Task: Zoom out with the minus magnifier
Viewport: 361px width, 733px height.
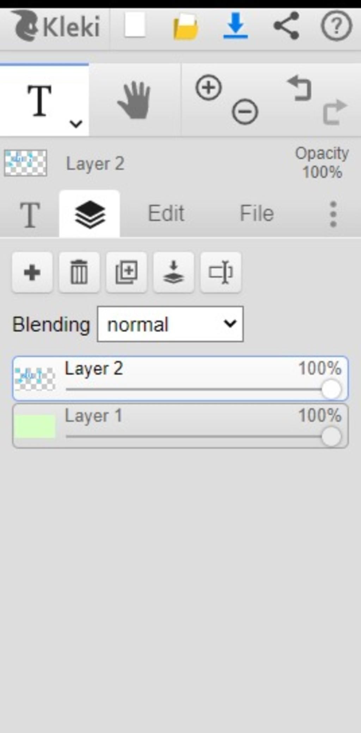Action: tap(245, 112)
